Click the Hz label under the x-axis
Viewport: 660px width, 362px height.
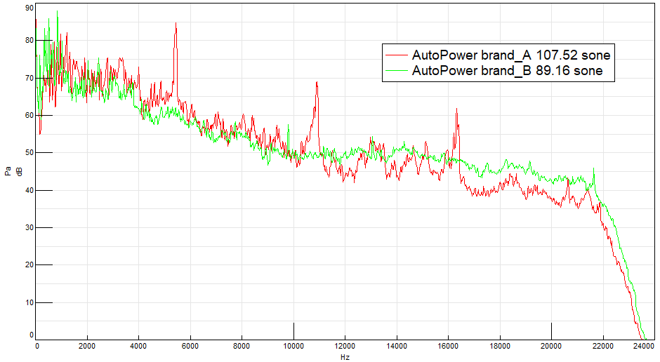pyautogui.click(x=345, y=356)
